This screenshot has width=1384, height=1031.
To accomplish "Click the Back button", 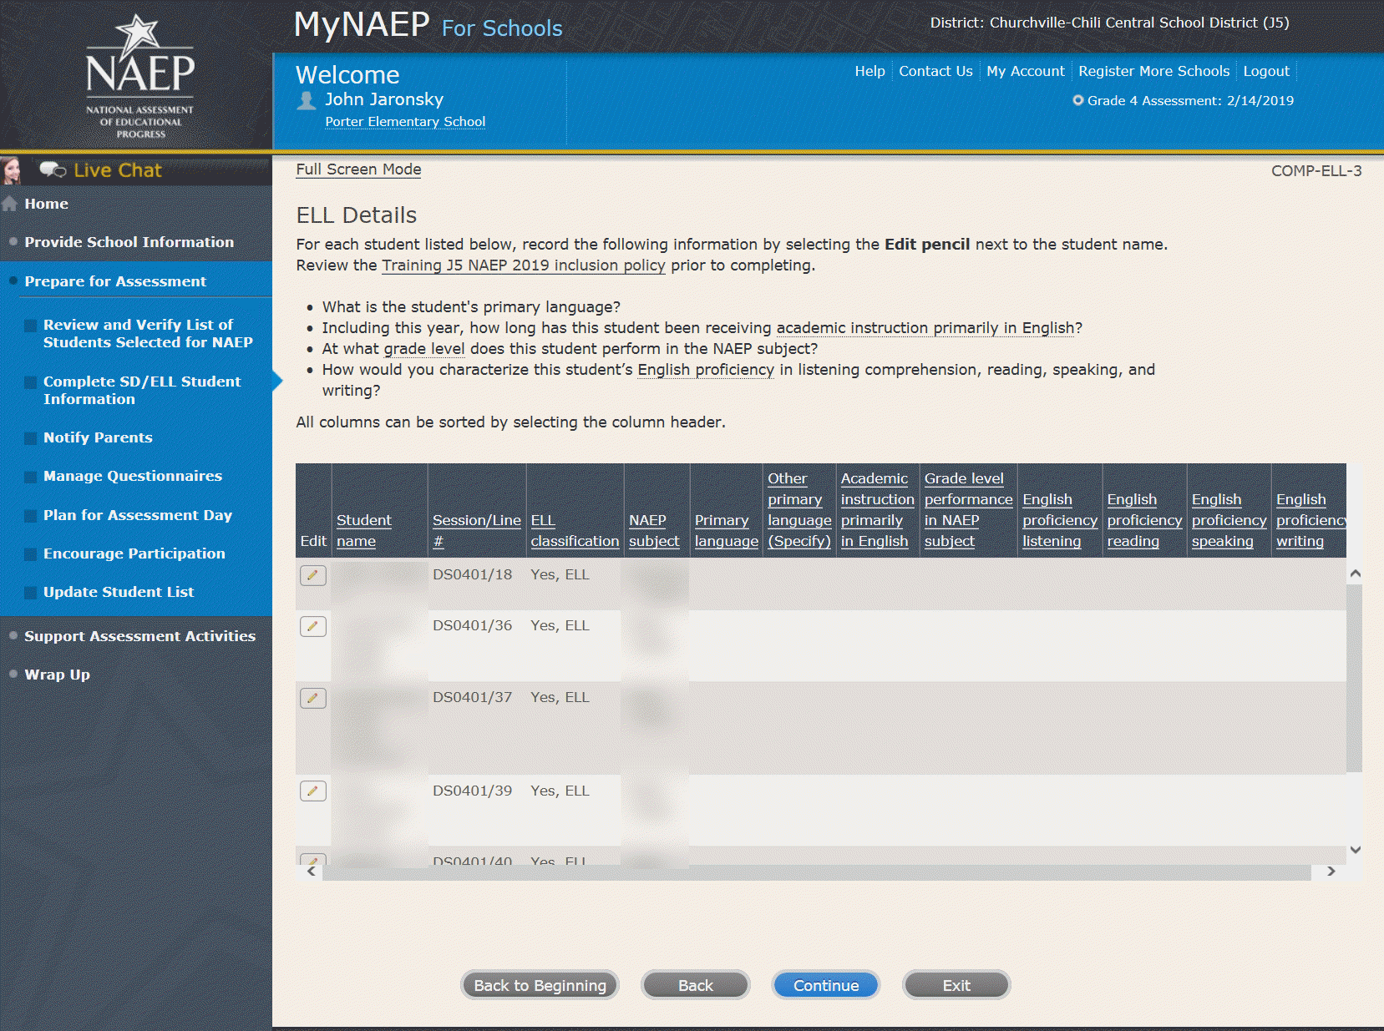I will click(x=696, y=985).
